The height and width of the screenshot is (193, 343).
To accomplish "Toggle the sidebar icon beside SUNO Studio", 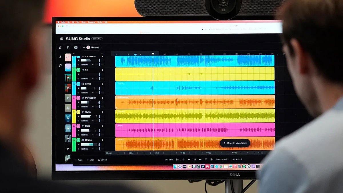I will [61, 39].
